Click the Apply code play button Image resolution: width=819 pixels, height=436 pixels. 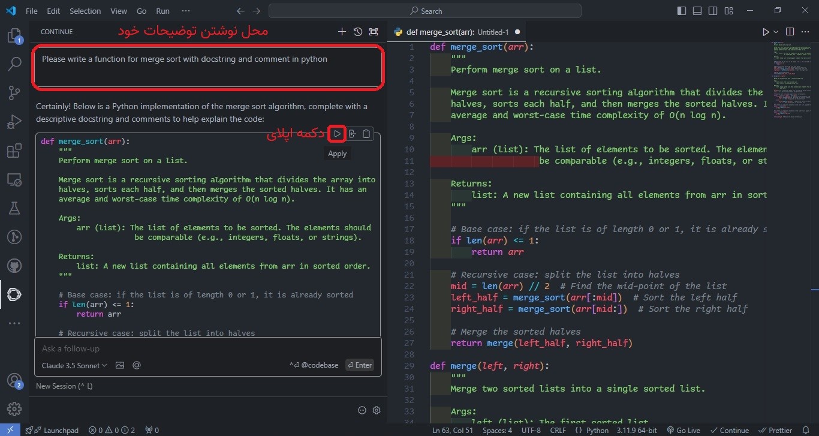[x=338, y=134]
